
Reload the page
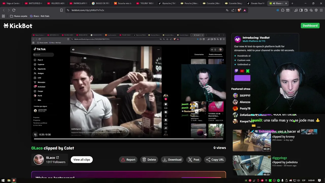coord(14,10)
